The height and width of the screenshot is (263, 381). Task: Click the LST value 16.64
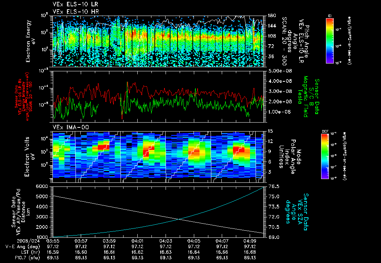pyautogui.click(x=194, y=252)
